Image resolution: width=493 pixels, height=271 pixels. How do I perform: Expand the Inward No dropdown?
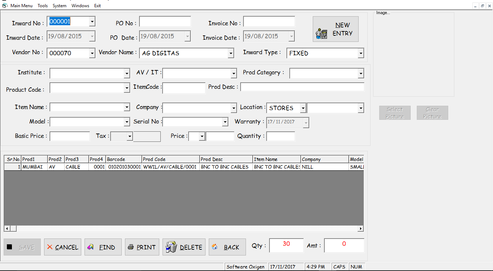92,22
